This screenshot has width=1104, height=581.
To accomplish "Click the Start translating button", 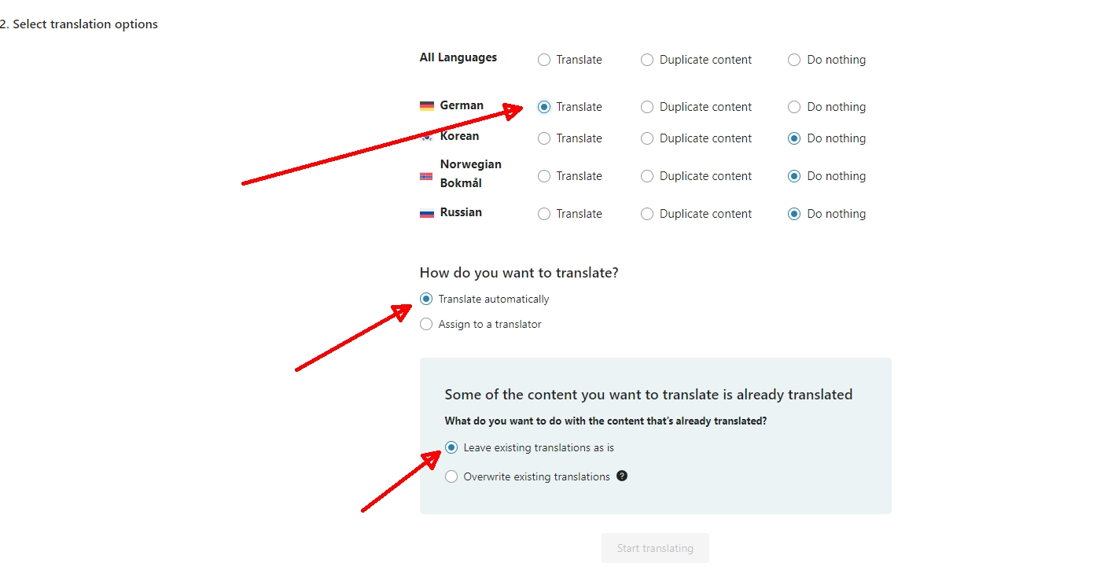I will pyautogui.click(x=655, y=548).
